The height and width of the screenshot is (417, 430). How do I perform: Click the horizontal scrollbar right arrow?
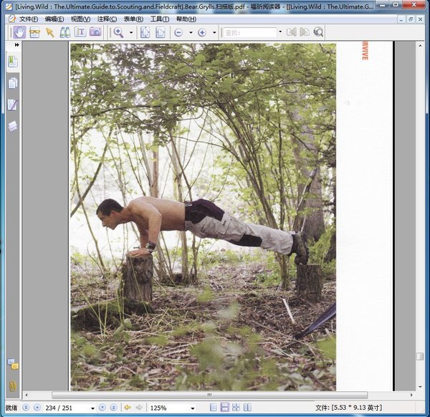(411, 395)
